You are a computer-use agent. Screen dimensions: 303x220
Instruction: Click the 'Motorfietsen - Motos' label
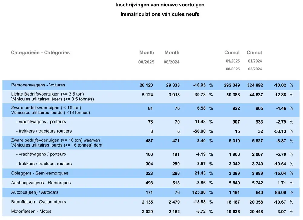tap(31, 211)
